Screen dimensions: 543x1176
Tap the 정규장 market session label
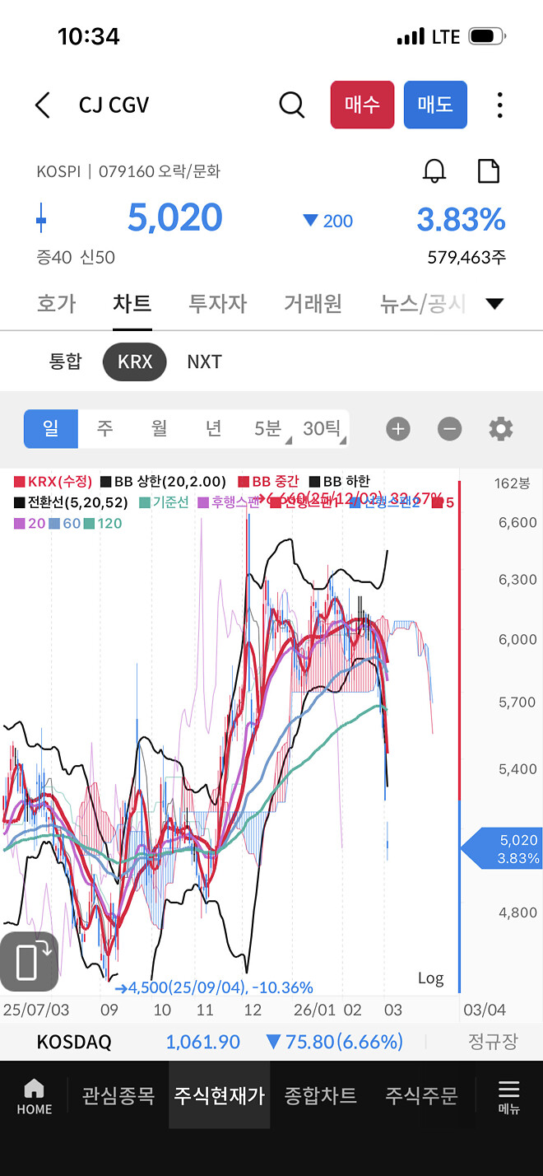(493, 1041)
